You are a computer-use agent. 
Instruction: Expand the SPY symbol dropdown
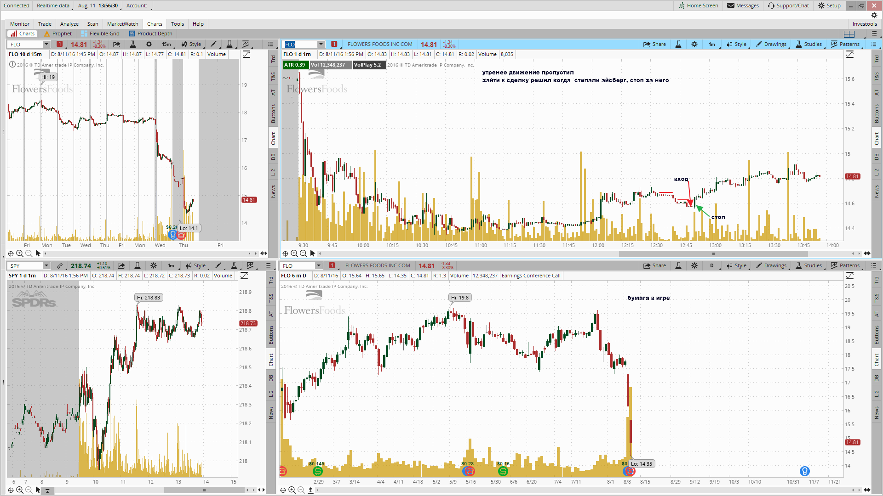coord(46,266)
